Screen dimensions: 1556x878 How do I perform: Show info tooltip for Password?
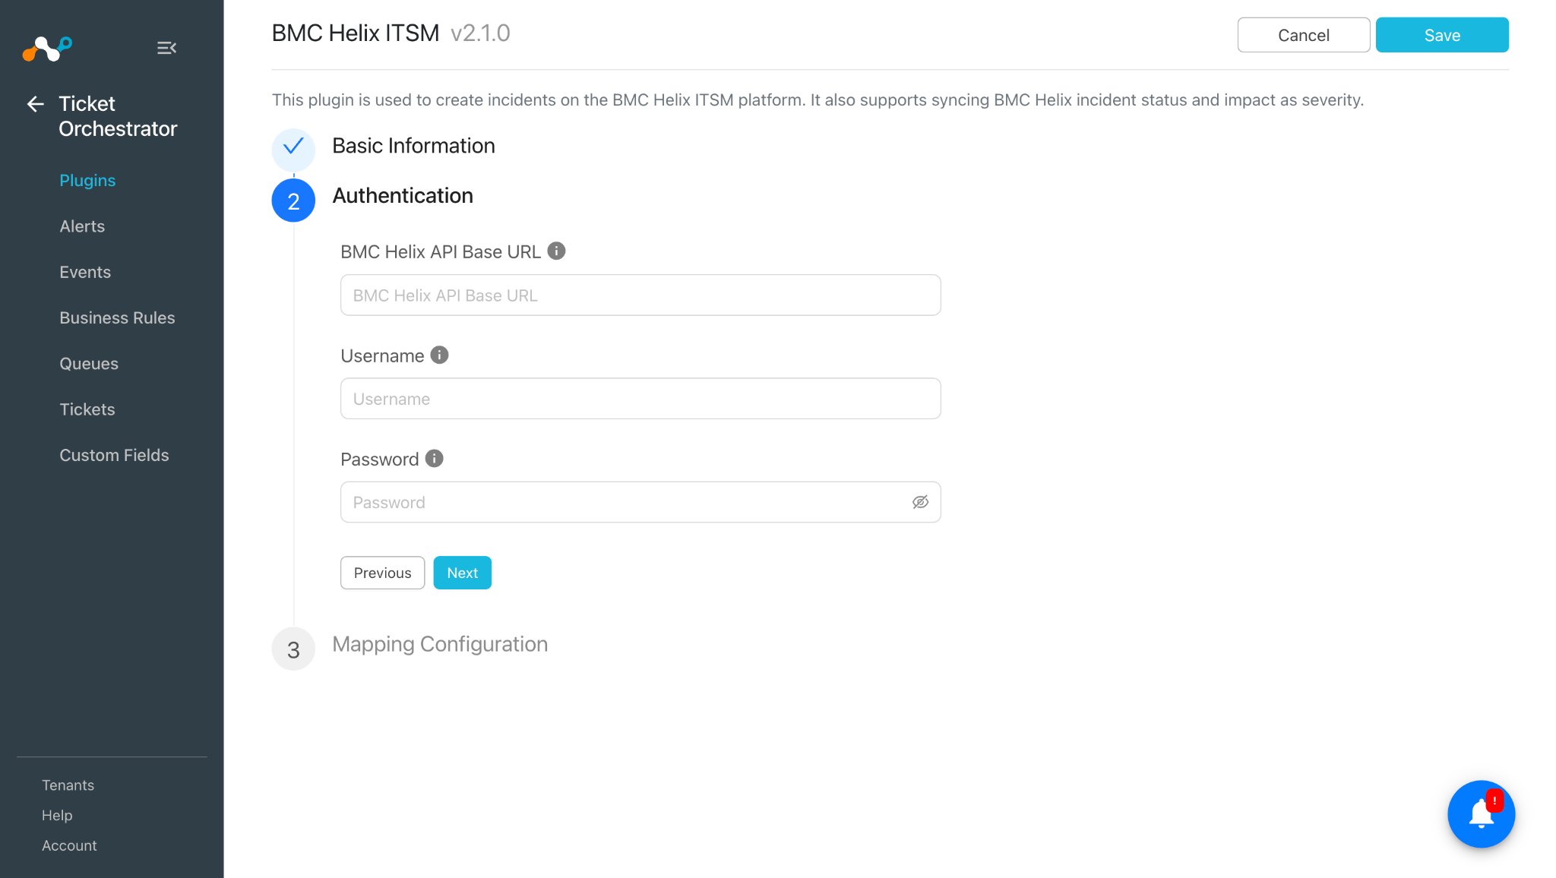click(434, 458)
